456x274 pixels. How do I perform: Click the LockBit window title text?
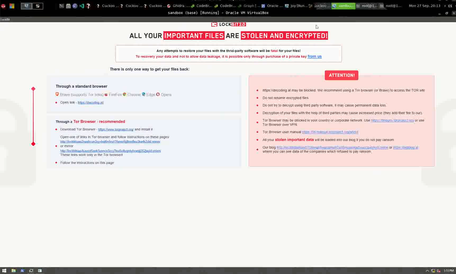coord(5,20)
